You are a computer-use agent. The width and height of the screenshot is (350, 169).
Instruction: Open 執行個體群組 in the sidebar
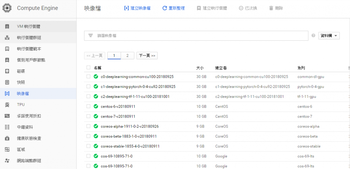point(38,38)
